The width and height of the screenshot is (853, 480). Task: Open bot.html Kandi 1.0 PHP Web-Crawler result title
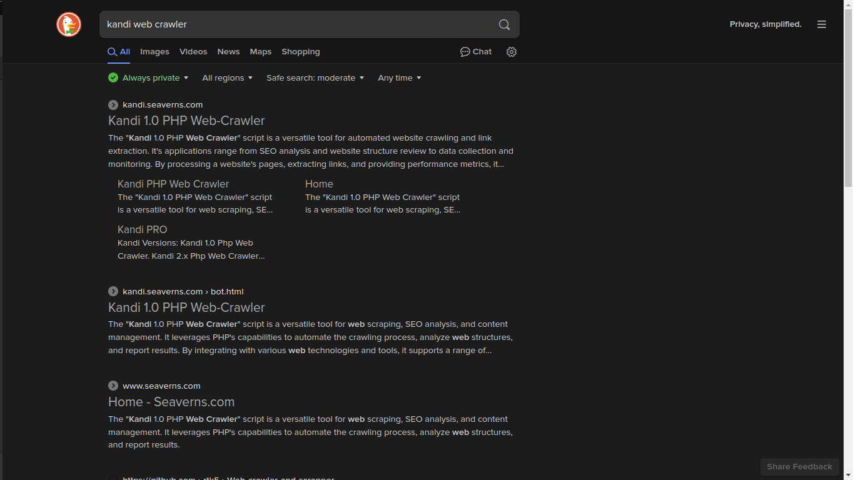click(x=186, y=307)
